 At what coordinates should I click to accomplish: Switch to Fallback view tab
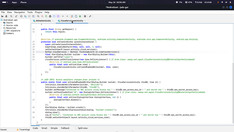(x=65, y=128)
